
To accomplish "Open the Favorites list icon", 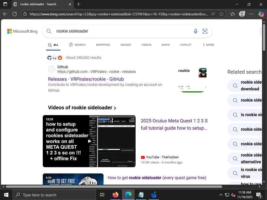I will tap(233, 14).
